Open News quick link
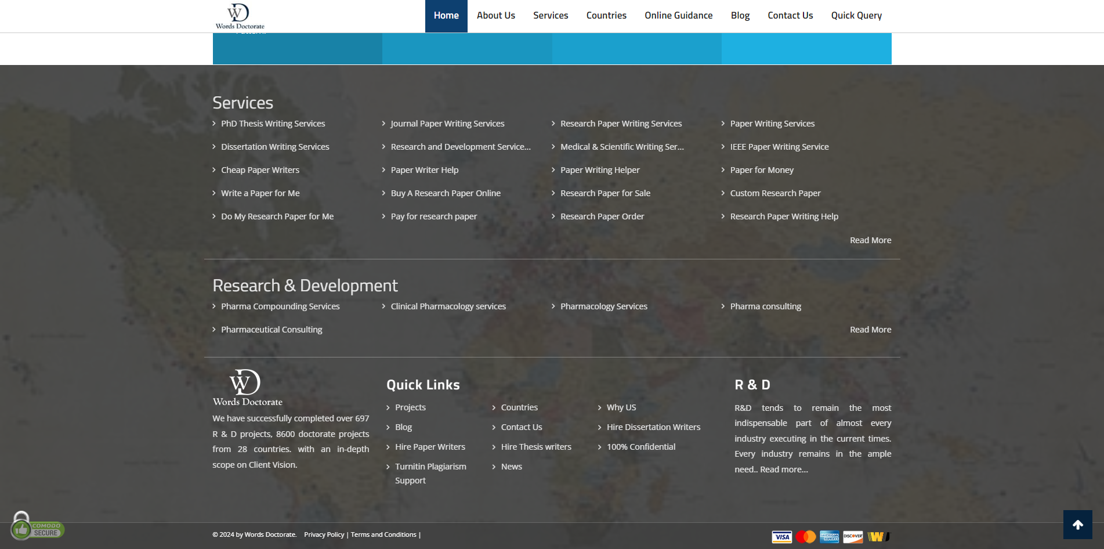Viewport: 1104px width, 549px height. coord(511,467)
